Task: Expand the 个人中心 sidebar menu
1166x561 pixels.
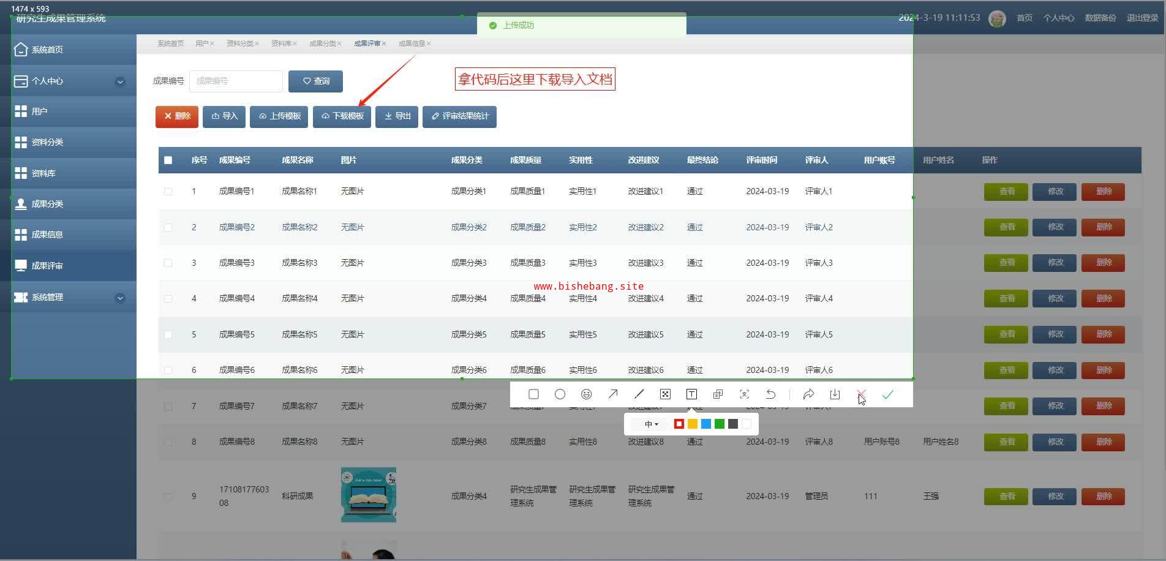Action: click(120, 81)
